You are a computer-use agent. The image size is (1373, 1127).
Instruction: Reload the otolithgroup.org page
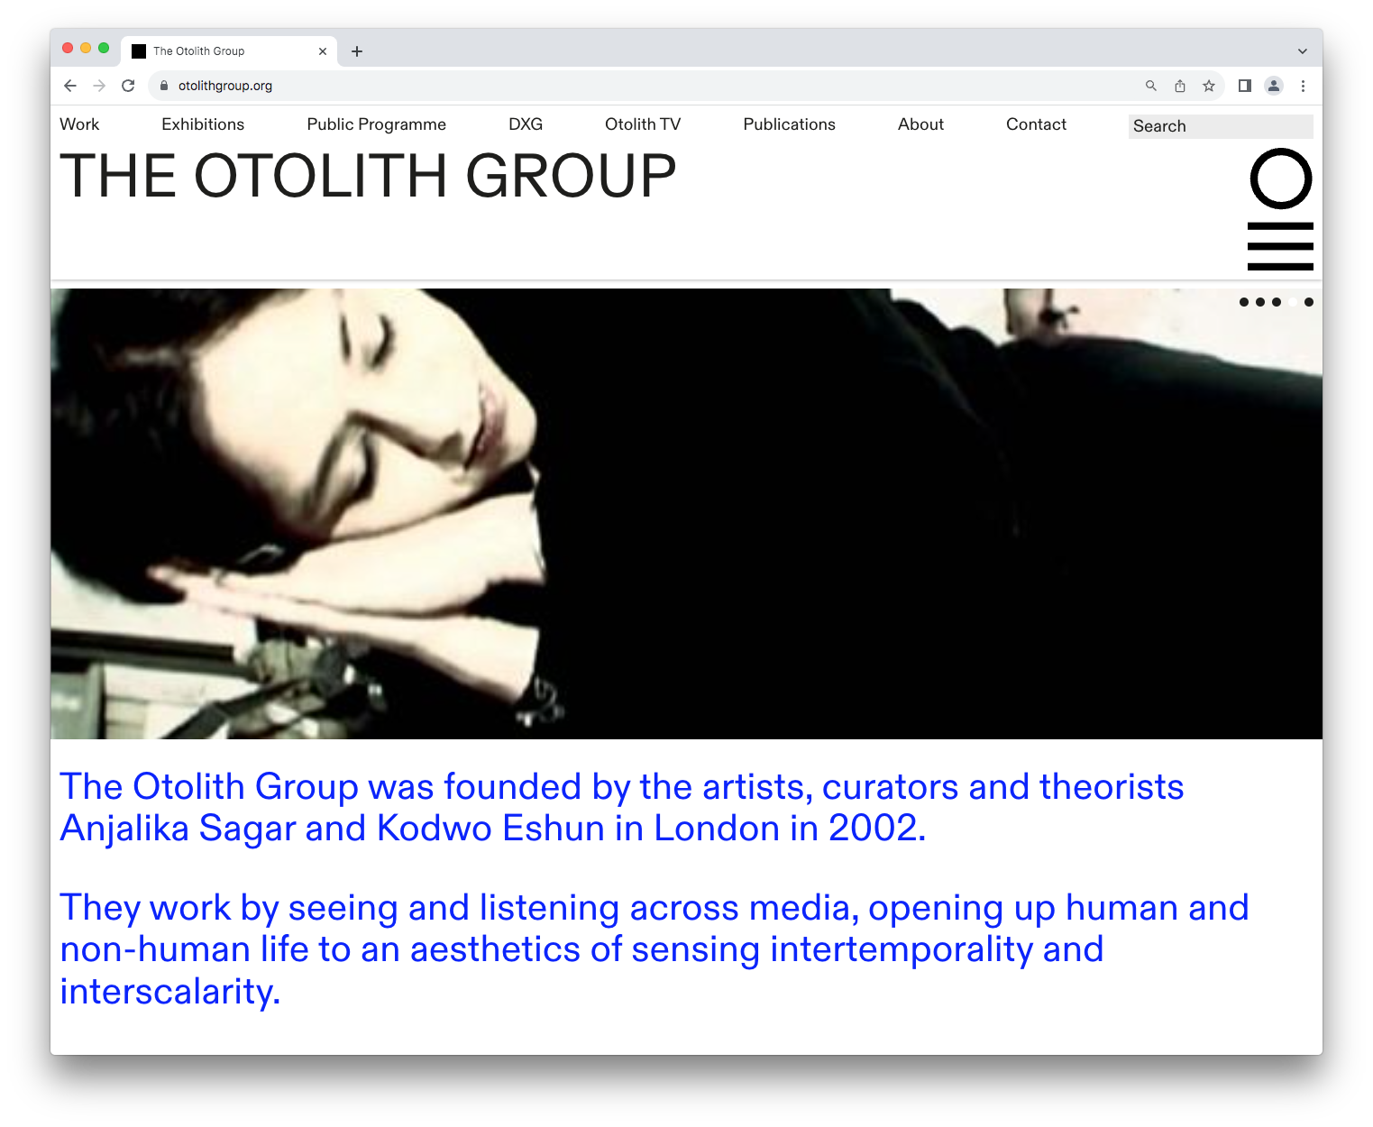pos(128,86)
